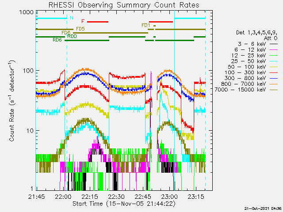Viewport: 283px width, 212px height.
Task: Click the yellow line swatch for 50 - 100 keV
Action: pyautogui.click(x=274, y=67)
